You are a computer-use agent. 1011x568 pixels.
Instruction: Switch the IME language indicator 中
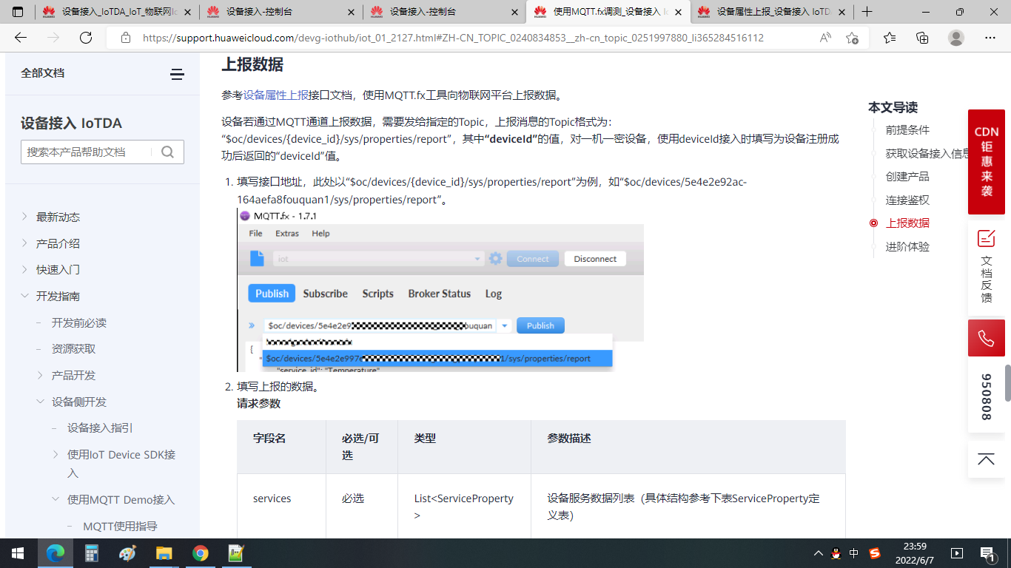tap(854, 553)
